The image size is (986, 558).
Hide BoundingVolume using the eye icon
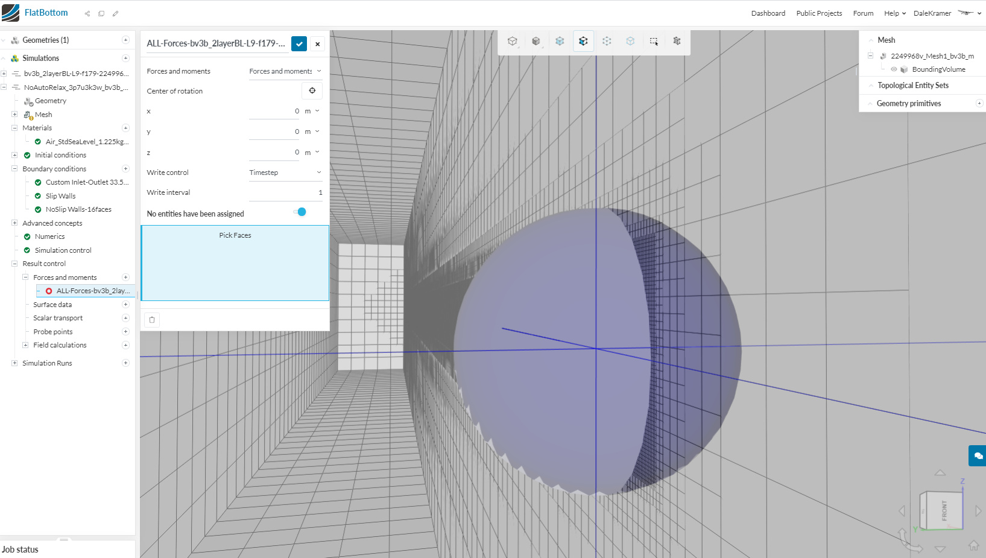(894, 69)
